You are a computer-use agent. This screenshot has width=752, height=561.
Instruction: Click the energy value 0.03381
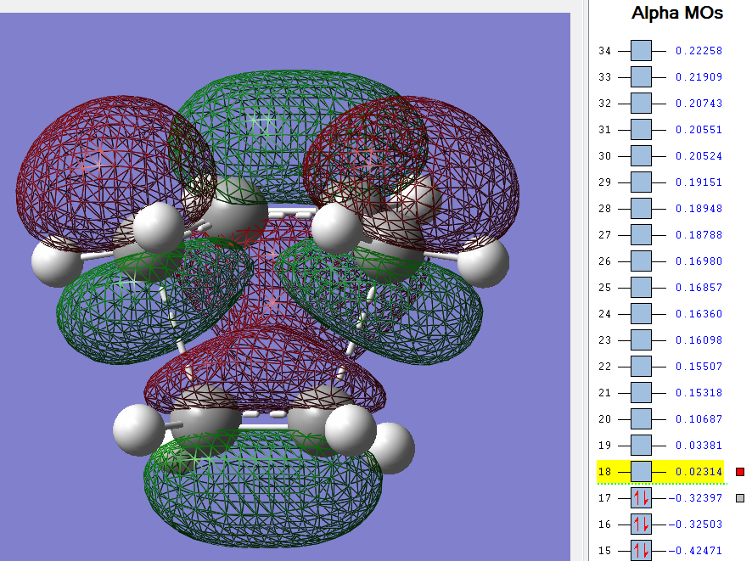(699, 446)
